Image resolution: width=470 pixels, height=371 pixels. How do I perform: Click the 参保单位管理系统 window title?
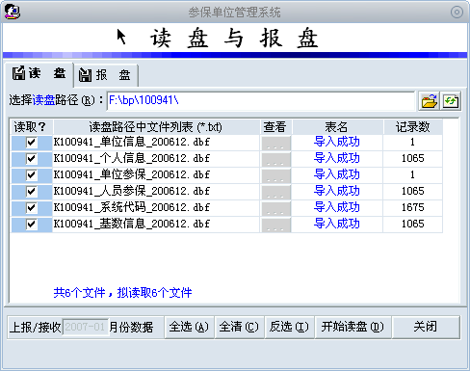coord(234,13)
